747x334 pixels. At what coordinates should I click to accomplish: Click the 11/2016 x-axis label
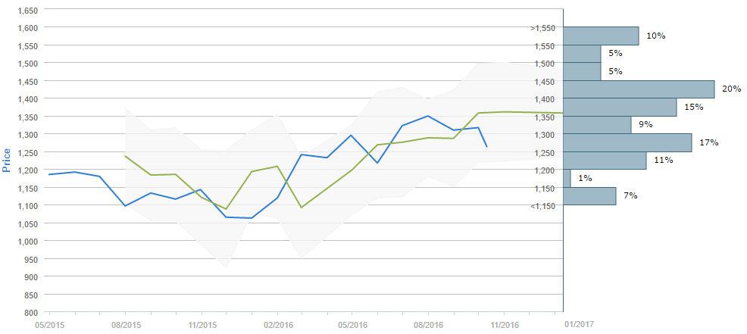(504, 324)
